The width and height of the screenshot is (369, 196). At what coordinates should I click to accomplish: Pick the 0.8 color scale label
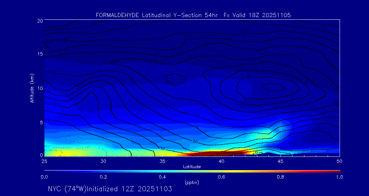[281, 177]
